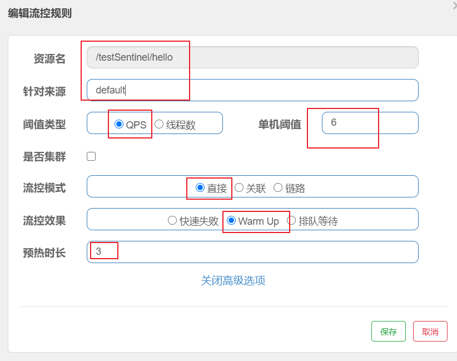
Task: Click the 单机阈值 label
Action: 280,125
